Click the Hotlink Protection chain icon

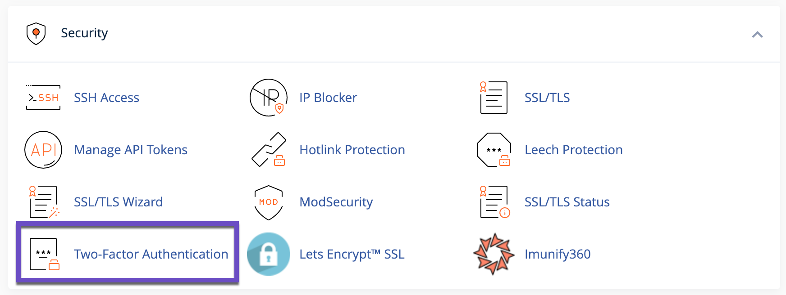coord(269,150)
